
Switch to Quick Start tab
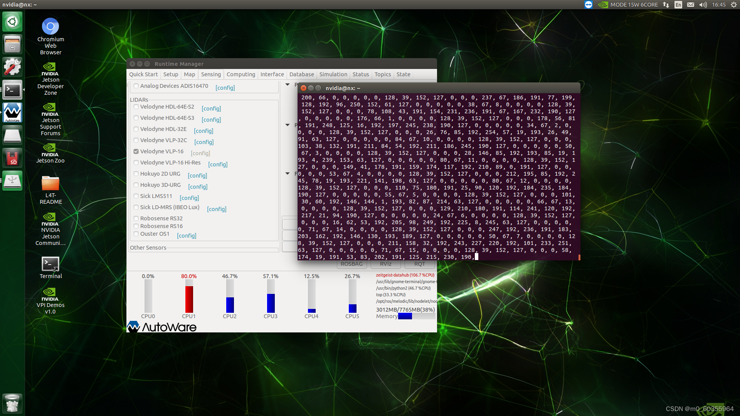tap(143, 74)
